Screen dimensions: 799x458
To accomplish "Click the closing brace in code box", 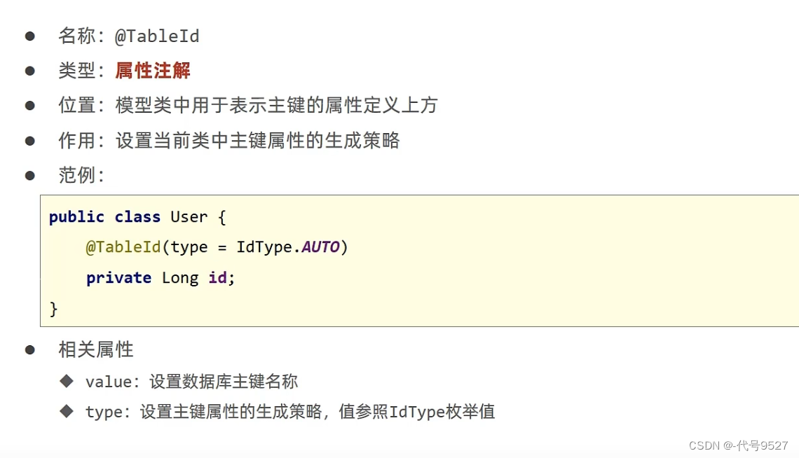I will click(x=53, y=309).
